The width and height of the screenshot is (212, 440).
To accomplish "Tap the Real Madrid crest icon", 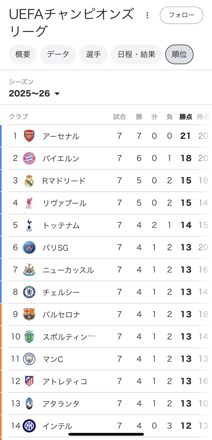I will [29, 181].
